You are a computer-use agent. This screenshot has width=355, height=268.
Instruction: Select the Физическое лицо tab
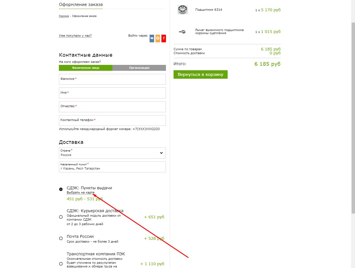(x=86, y=68)
